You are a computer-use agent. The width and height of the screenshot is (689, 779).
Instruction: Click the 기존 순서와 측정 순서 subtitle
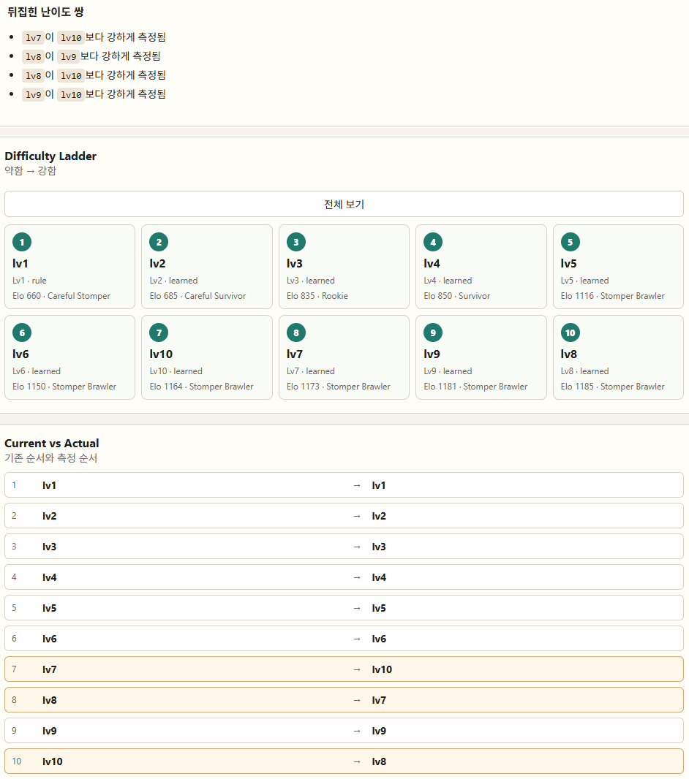point(50,457)
